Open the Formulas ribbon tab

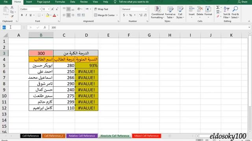60,2
